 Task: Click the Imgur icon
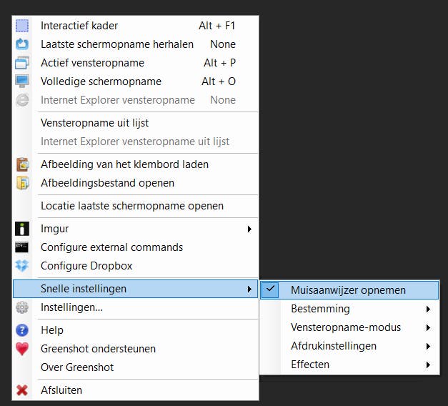pos(22,229)
